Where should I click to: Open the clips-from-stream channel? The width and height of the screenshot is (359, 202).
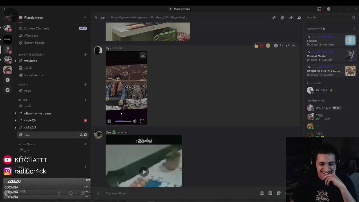pos(52,113)
